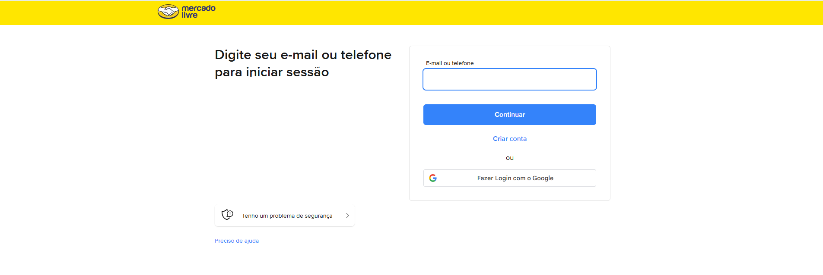Image resolution: width=823 pixels, height=275 pixels.
Task: Click the E-mail ou telefone field label
Action: pyautogui.click(x=450, y=63)
